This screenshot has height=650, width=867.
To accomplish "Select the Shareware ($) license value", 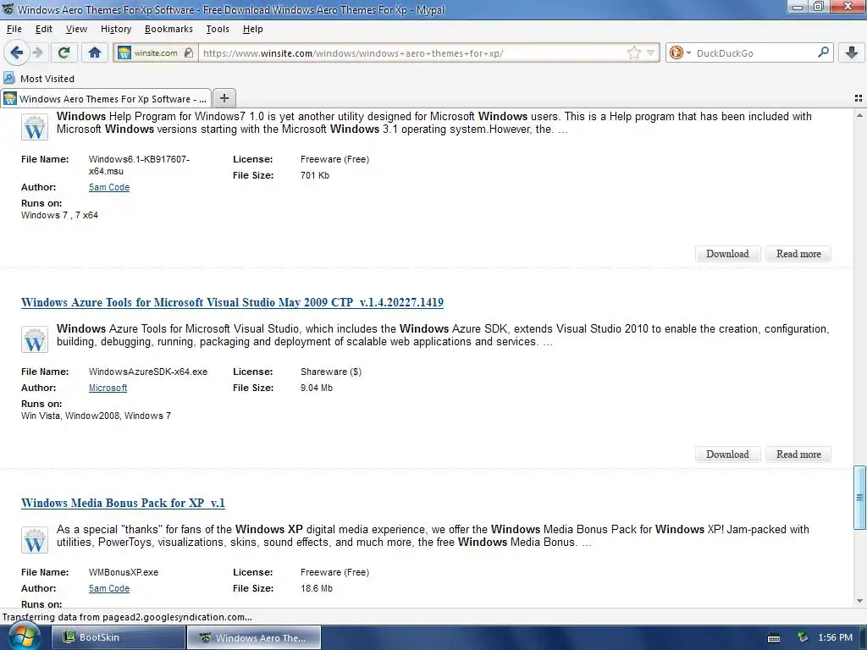I will pyautogui.click(x=331, y=372).
